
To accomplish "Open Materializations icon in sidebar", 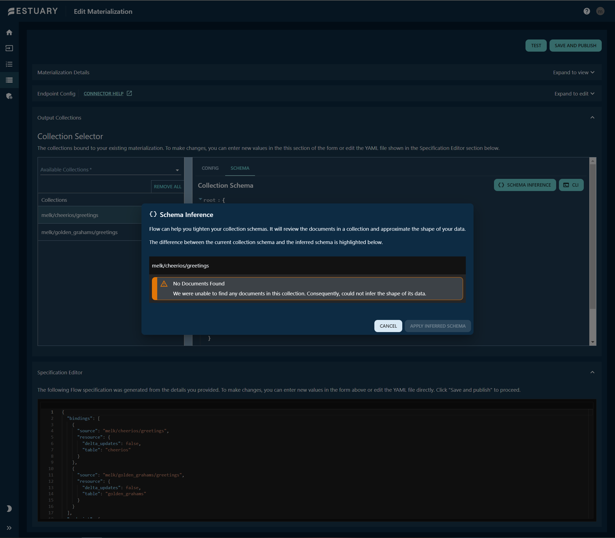I will [9, 80].
